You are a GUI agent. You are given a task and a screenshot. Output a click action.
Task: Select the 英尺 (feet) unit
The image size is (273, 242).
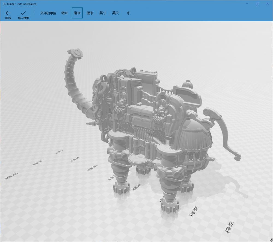click(x=115, y=13)
